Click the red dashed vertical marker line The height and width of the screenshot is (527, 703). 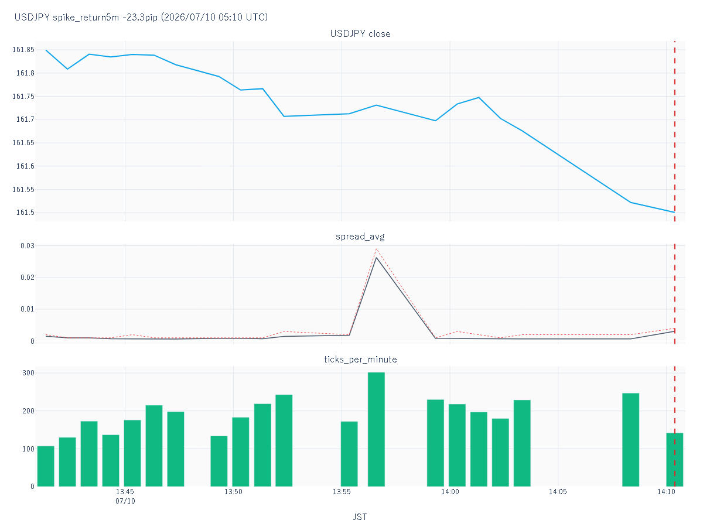674,263
